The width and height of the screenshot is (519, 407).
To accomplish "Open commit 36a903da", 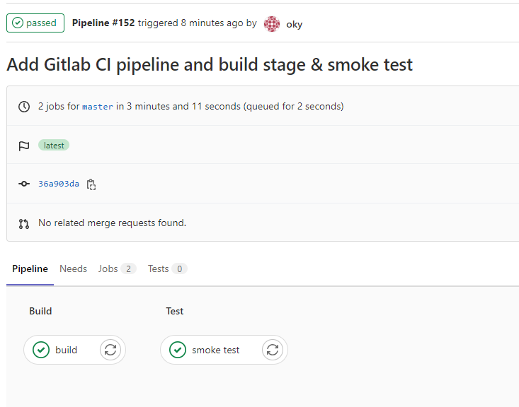I will tap(59, 184).
